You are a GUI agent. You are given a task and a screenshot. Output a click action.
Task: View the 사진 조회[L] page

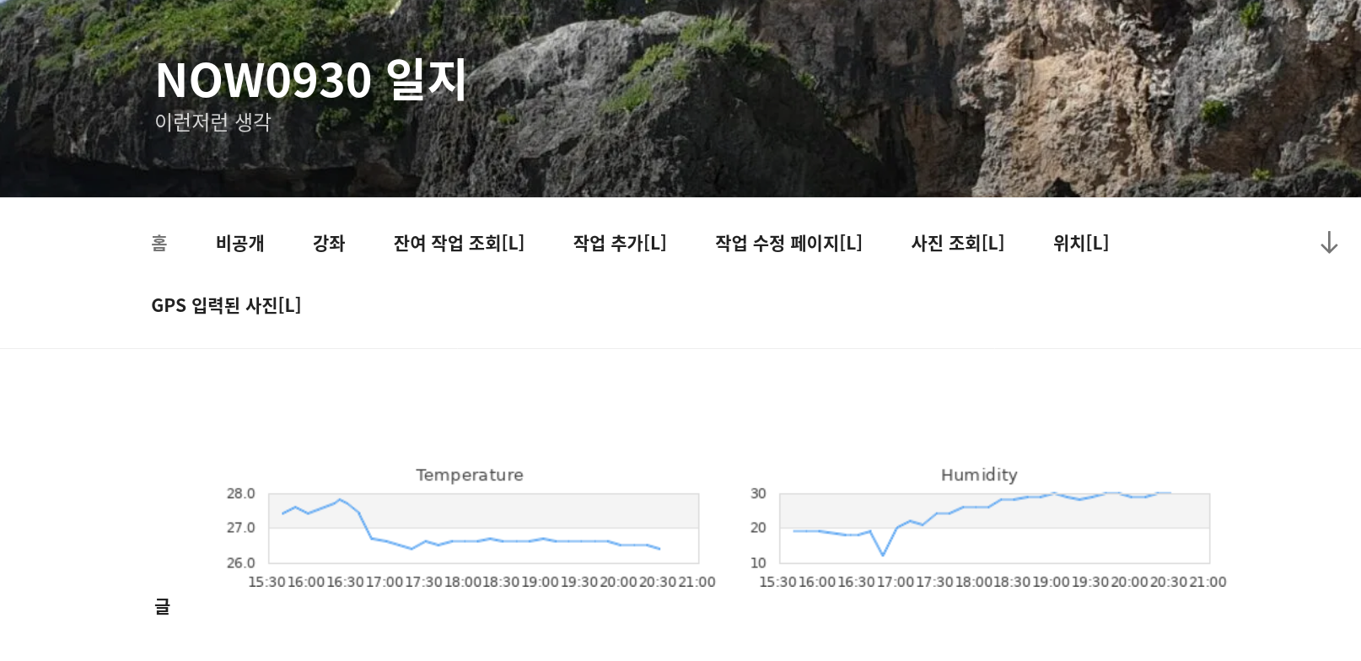tap(957, 244)
